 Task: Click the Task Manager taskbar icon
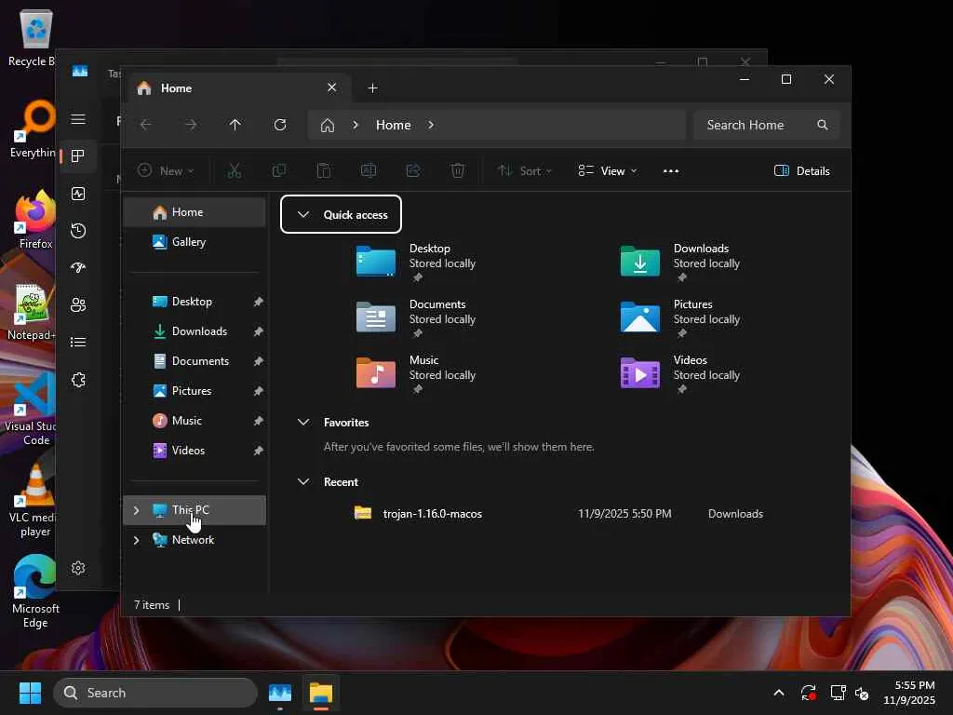[x=279, y=693]
